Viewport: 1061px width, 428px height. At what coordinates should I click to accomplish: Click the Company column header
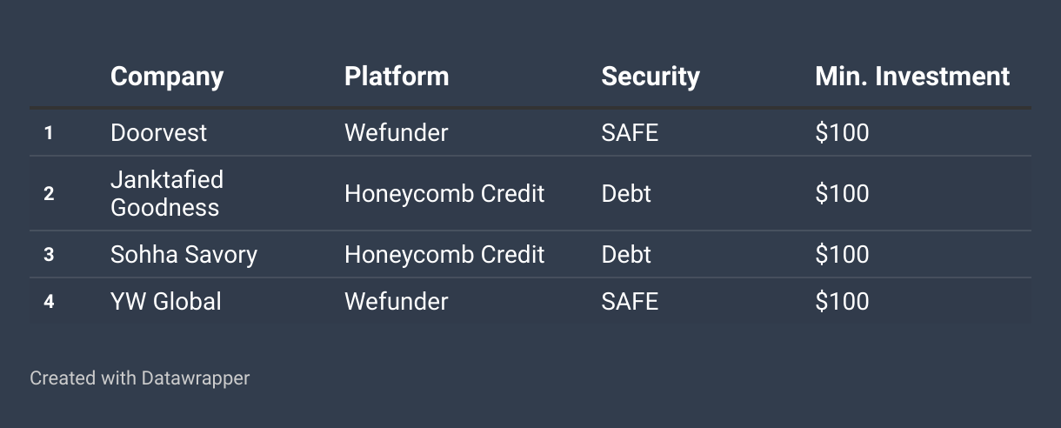click(167, 77)
